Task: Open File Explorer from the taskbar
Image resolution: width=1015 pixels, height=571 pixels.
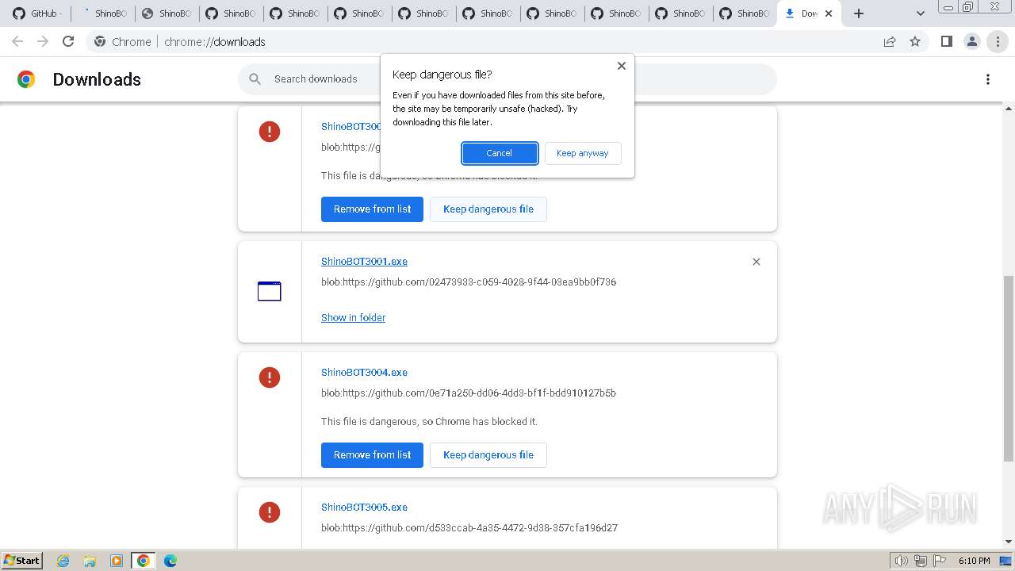Action: click(90, 561)
